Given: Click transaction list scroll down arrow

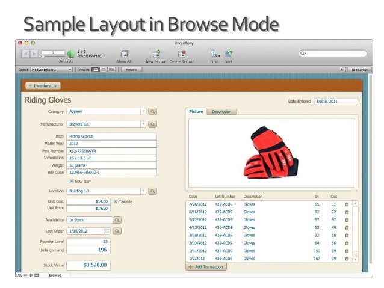Looking at the screenshot, I should click(x=355, y=259).
